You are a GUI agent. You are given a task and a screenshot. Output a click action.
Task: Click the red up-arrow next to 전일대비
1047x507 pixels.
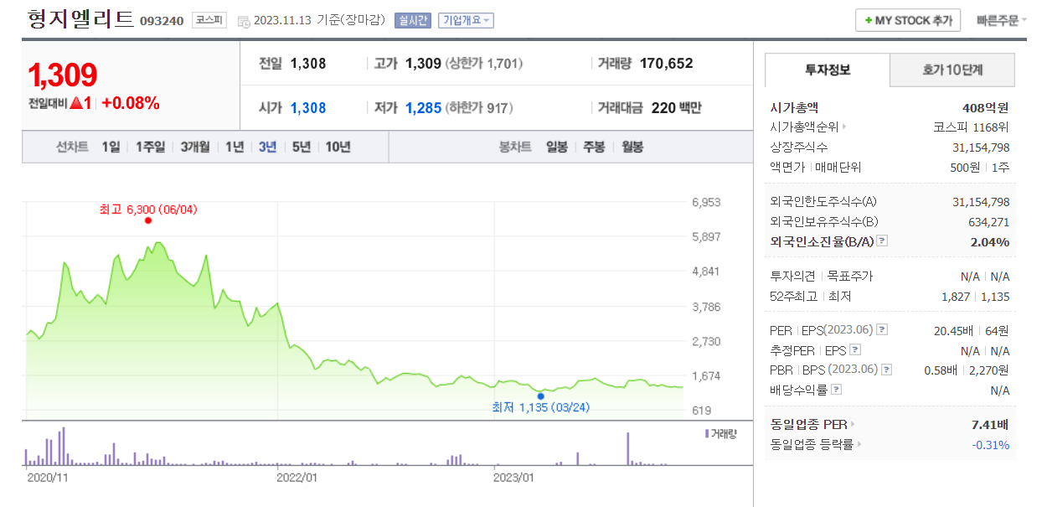(x=75, y=103)
